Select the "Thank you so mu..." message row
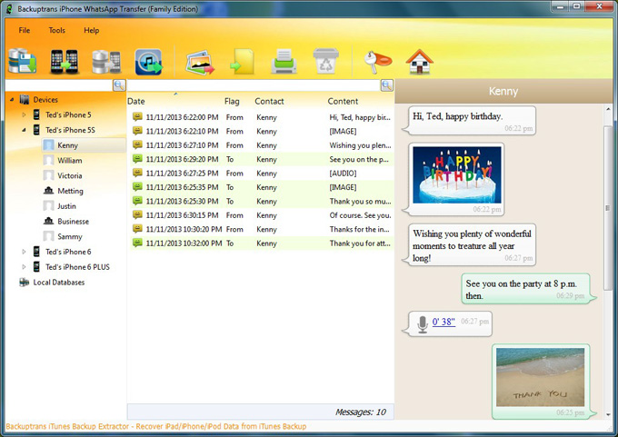This screenshot has width=618, height=437. pyautogui.click(x=262, y=201)
